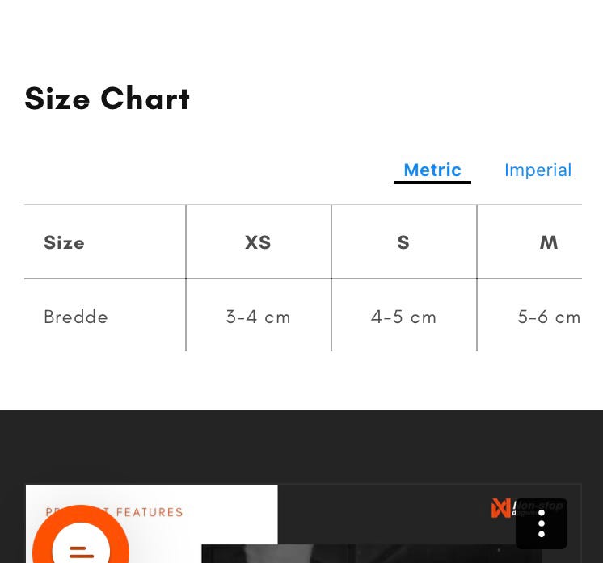Click the dark video banner area

[429, 523]
